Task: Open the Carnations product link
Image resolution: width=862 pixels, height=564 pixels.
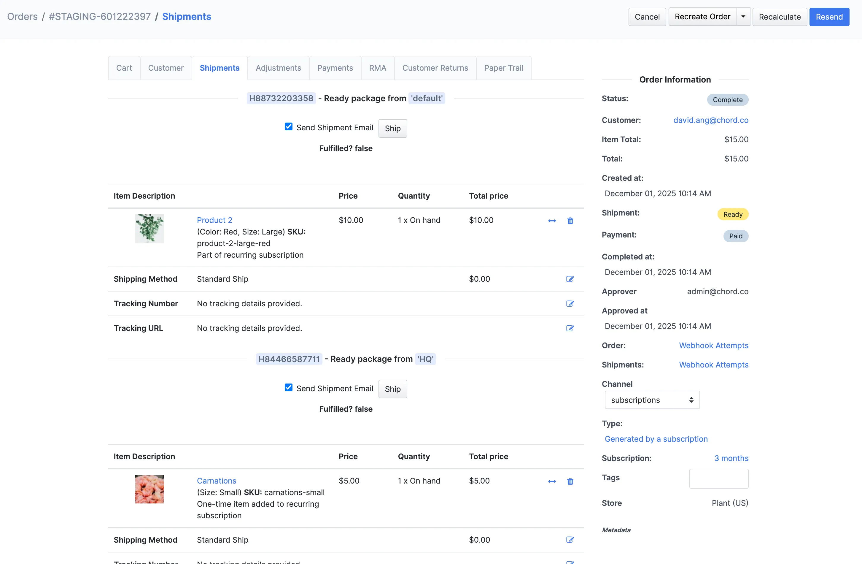Action: pyautogui.click(x=216, y=481)
